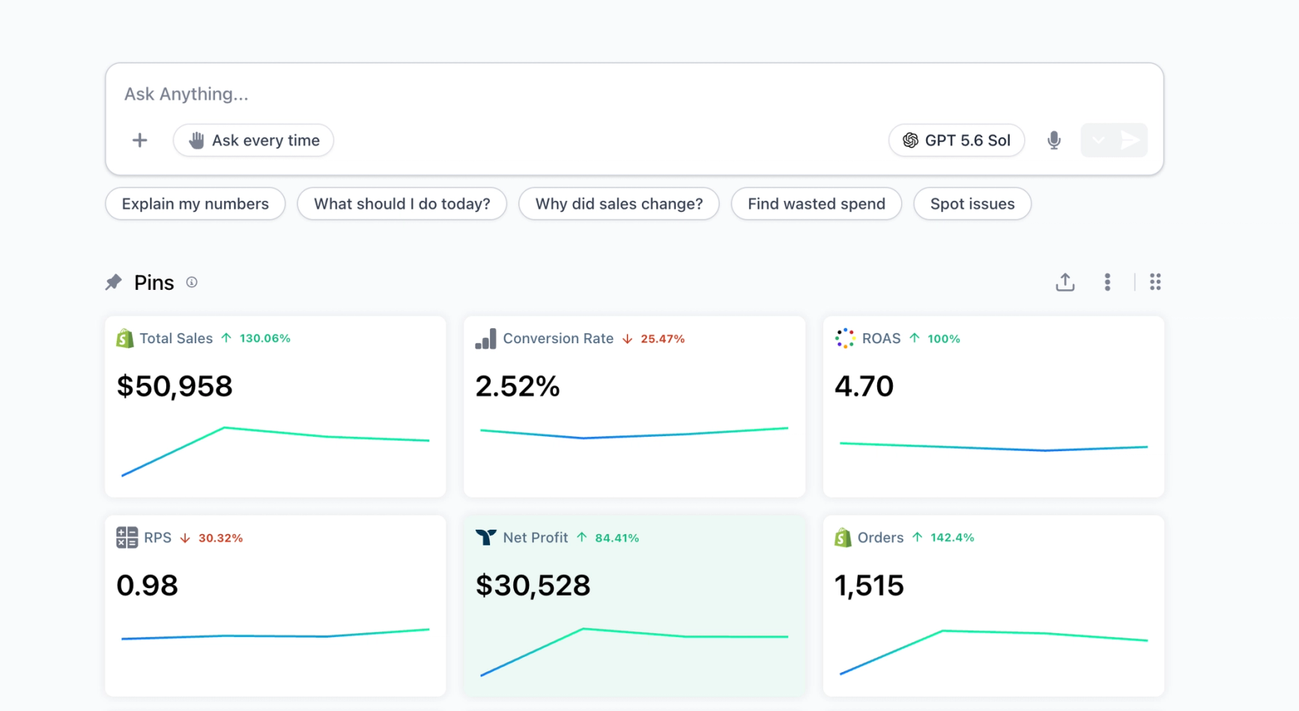Image resolution: width=1299 pixels, height=711 pixels.
Task: Click the Net Profit value $30,528
Action: tap(533, 585)
